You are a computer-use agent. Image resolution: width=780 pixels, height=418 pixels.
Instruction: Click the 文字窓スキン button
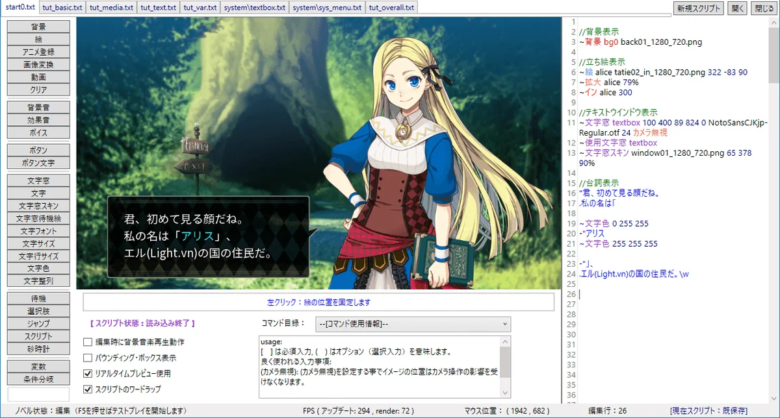pos(38,206)
